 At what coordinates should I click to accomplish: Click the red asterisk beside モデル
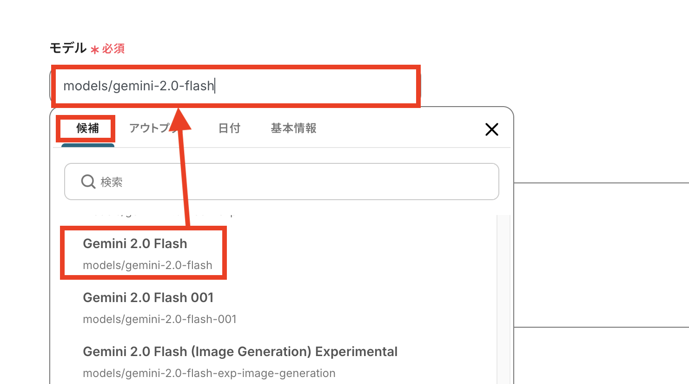(95, 50)
